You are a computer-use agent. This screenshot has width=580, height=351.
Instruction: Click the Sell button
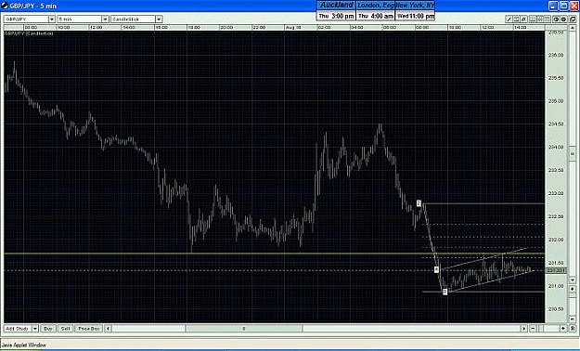[x=66, y=329]
